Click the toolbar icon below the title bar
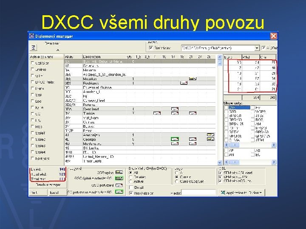The image size is (306, 229). click(x=34, y=47)
